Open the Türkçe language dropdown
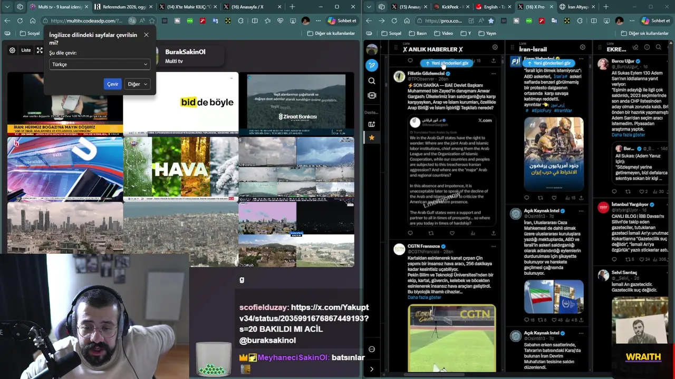 point(100,64)
